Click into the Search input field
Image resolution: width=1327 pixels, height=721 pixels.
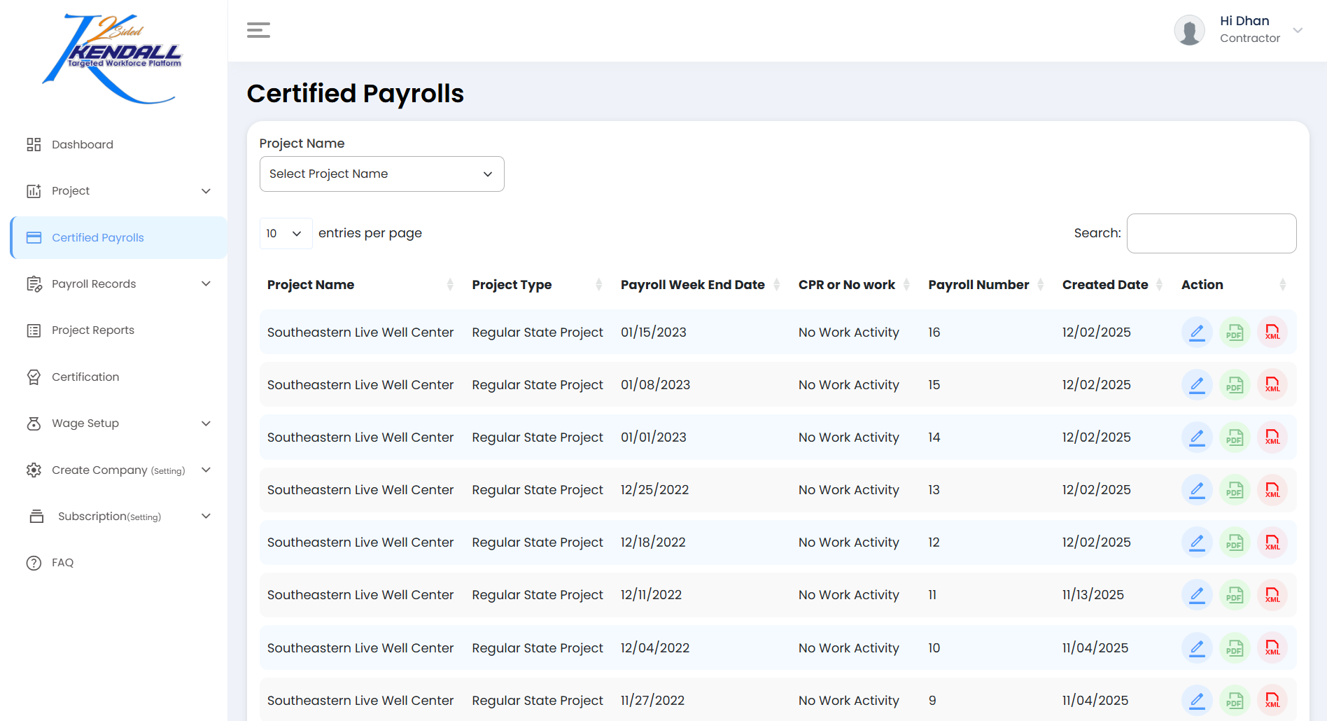pyautogui.click(x=1211, y=233)
